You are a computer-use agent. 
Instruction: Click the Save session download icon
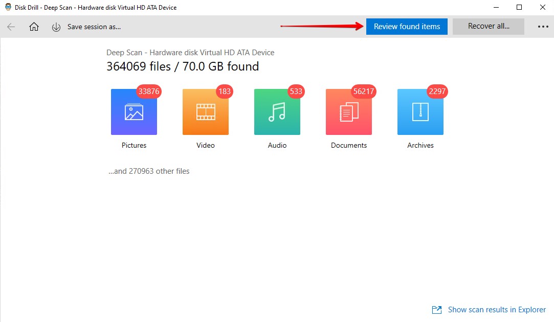pyautogui.click(x=56, y=27)
